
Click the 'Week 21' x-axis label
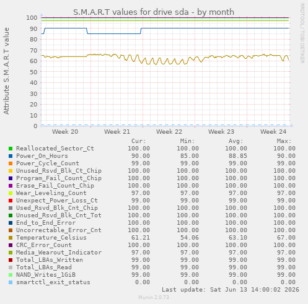[117, 131]
